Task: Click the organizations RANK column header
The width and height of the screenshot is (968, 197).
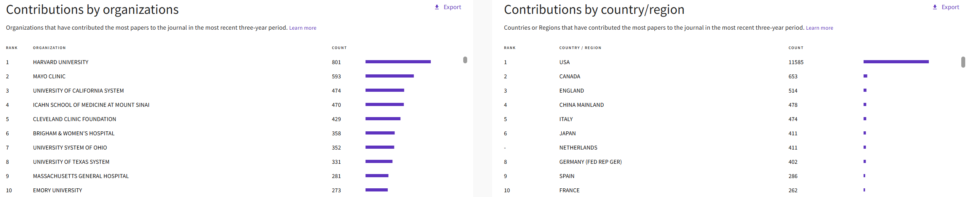Action: click(11, 48)
